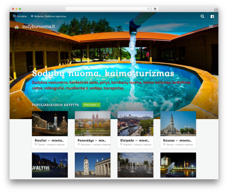228x193 pixels.
Task: Reload the page using browser refresh icon
Action: point(148,9)
